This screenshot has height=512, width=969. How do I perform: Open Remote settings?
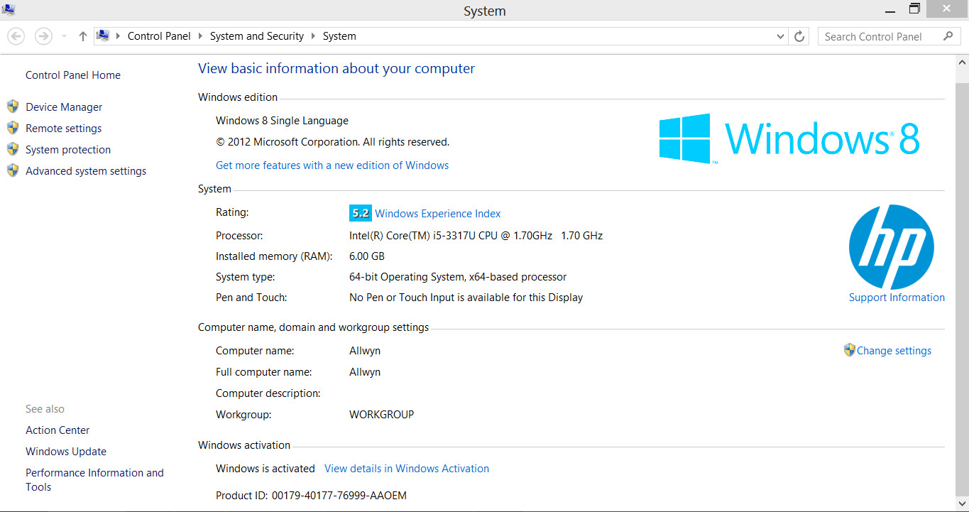[x=64, y=129]
